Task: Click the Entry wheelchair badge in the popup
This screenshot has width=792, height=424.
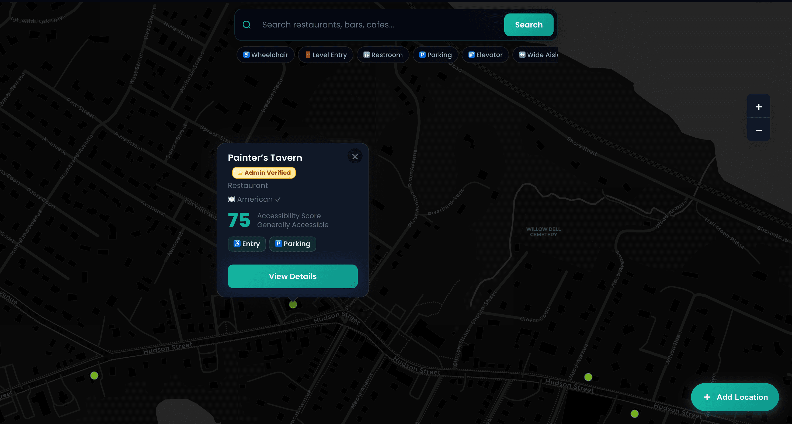Action: (x=246, y=244)
